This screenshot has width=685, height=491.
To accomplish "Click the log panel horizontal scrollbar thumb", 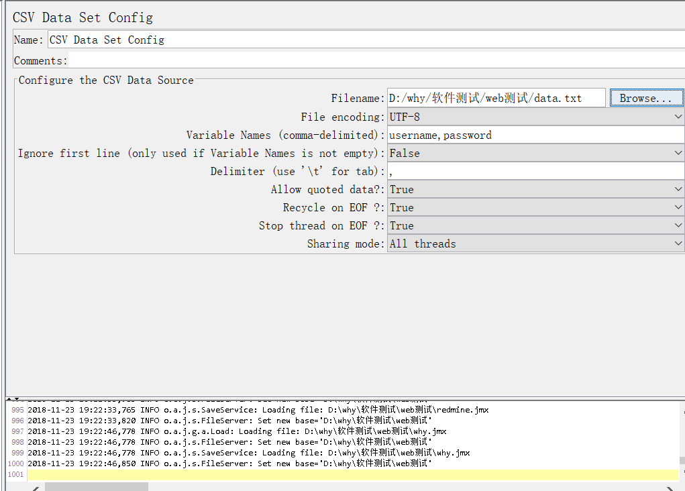I will click(96, 486).
